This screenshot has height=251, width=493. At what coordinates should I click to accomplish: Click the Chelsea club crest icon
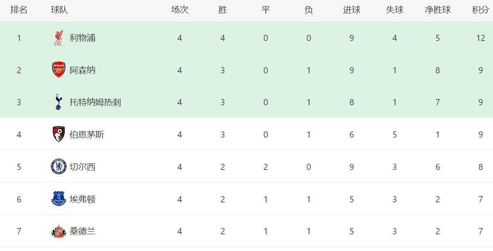point(59,167)
